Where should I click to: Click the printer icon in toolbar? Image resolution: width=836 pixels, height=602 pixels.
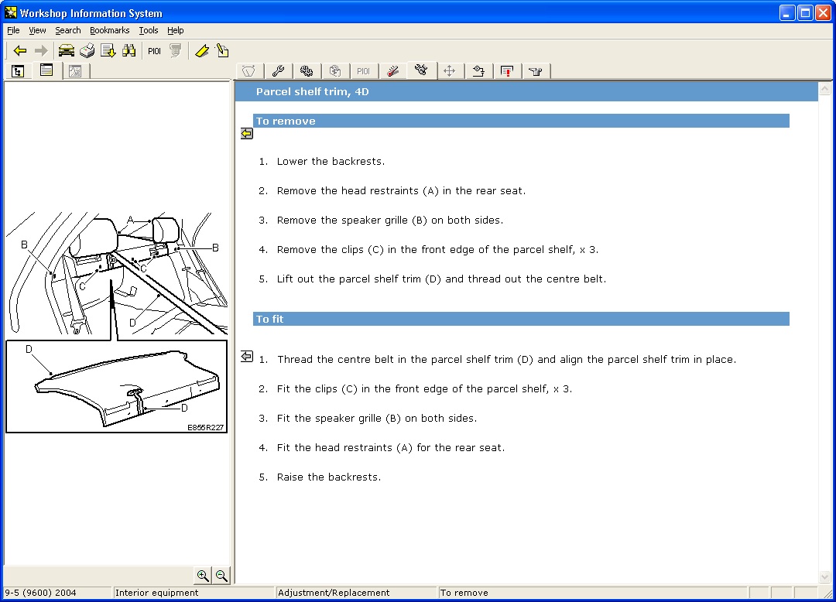coord(87,50)
